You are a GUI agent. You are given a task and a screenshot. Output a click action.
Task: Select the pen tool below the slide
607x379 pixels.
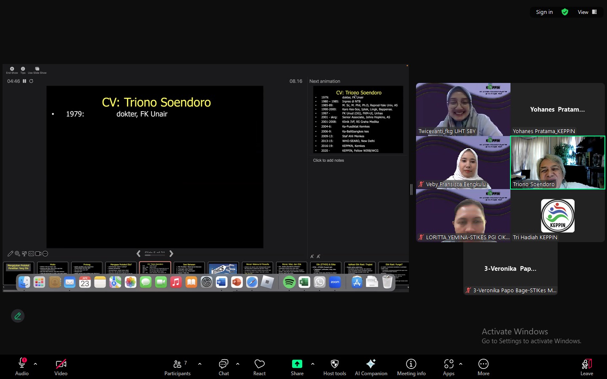pyautogui.click(x=11, y=254)
